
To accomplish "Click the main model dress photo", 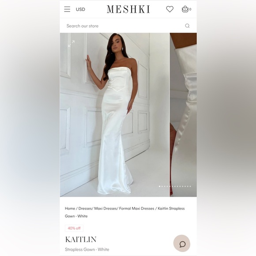I will (114, 115).
